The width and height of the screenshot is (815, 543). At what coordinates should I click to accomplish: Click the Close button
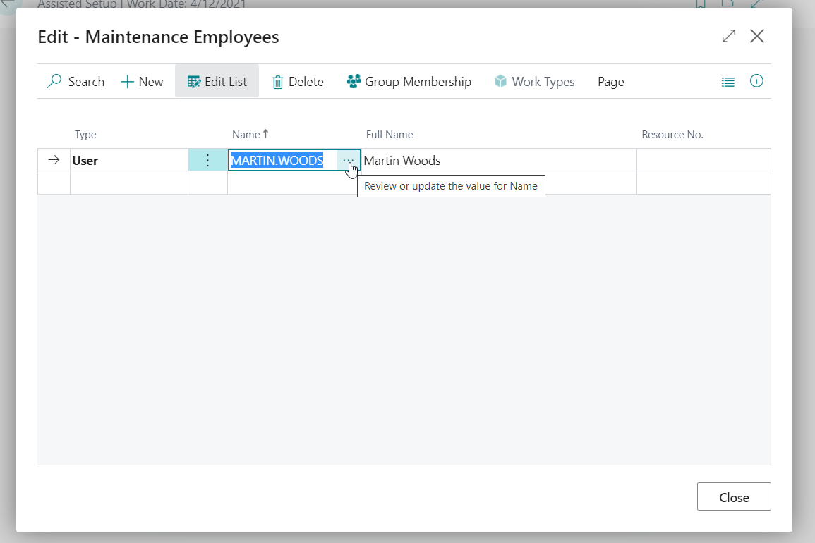tap(734, 496)
